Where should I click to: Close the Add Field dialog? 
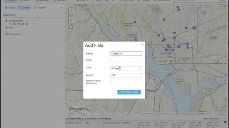coord(142,44)
